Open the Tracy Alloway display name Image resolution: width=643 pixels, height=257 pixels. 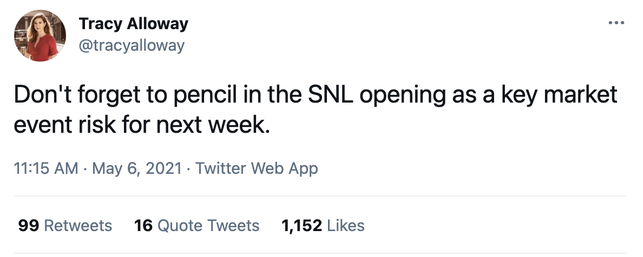pyautogui.click(x=133, y=24)
